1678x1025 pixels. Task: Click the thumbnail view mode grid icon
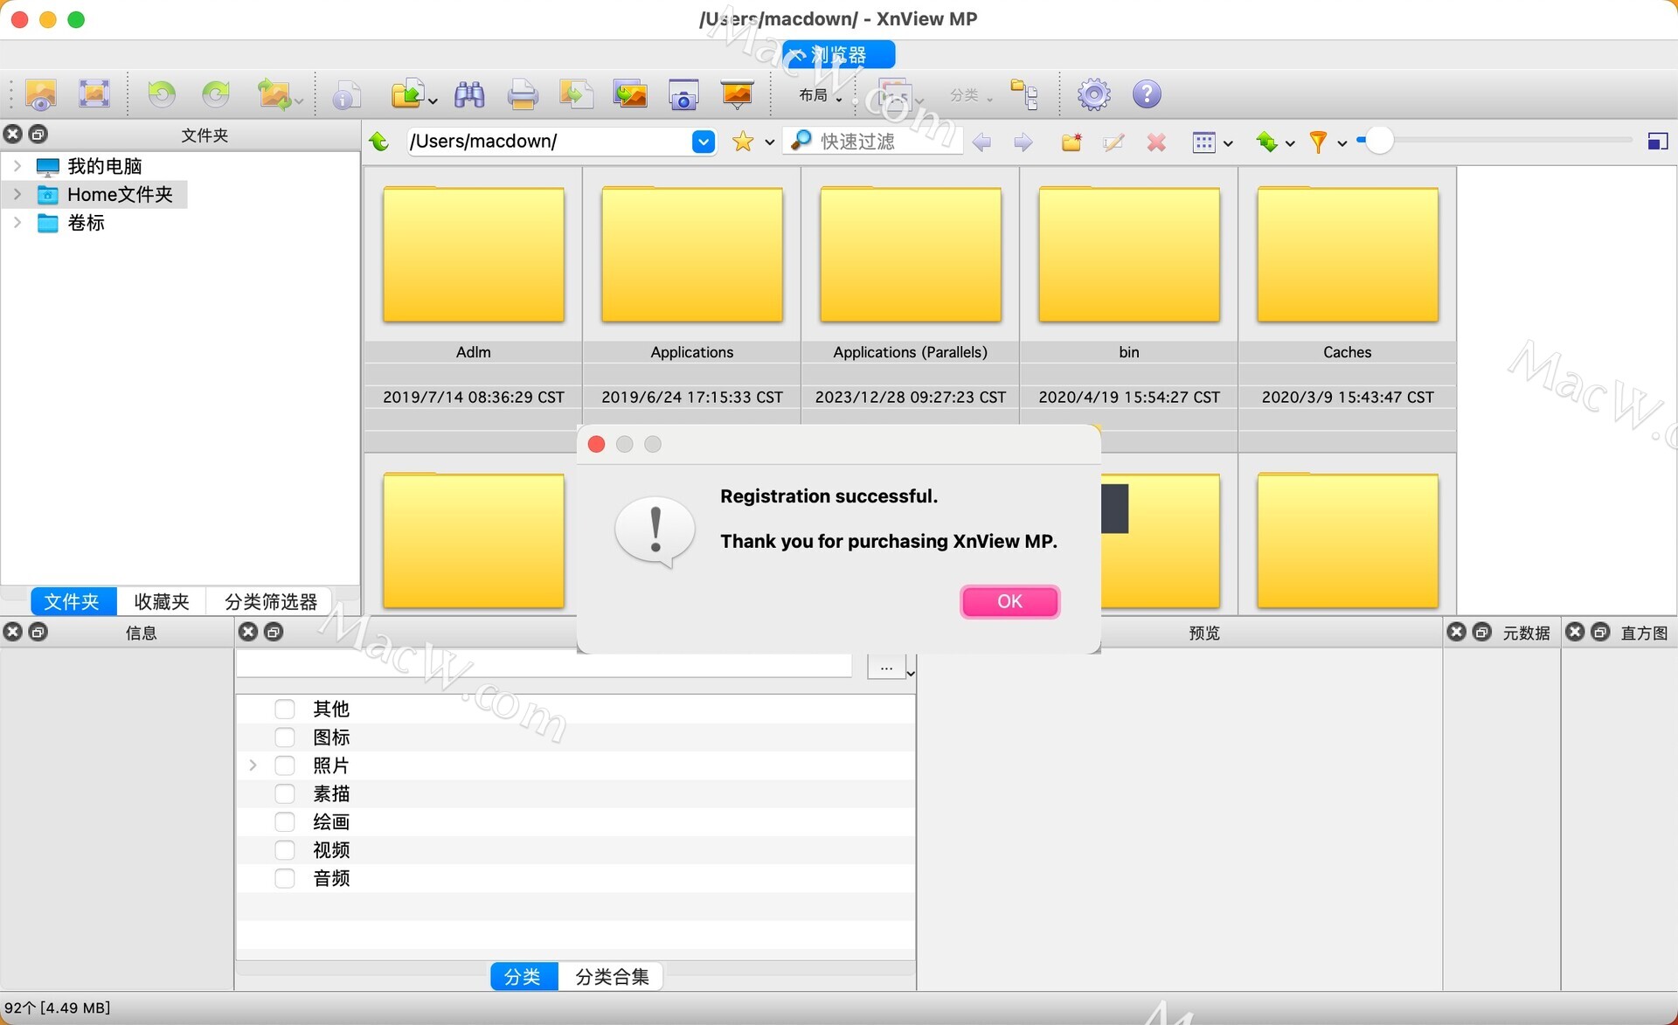coord(1203,142)
